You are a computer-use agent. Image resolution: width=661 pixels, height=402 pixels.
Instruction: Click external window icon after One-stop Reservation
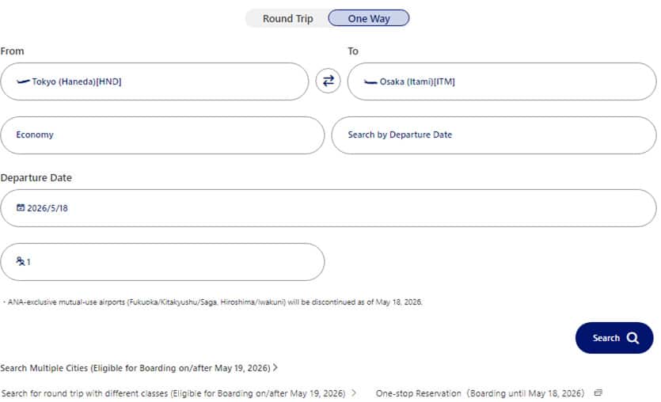tap(598, 393)
